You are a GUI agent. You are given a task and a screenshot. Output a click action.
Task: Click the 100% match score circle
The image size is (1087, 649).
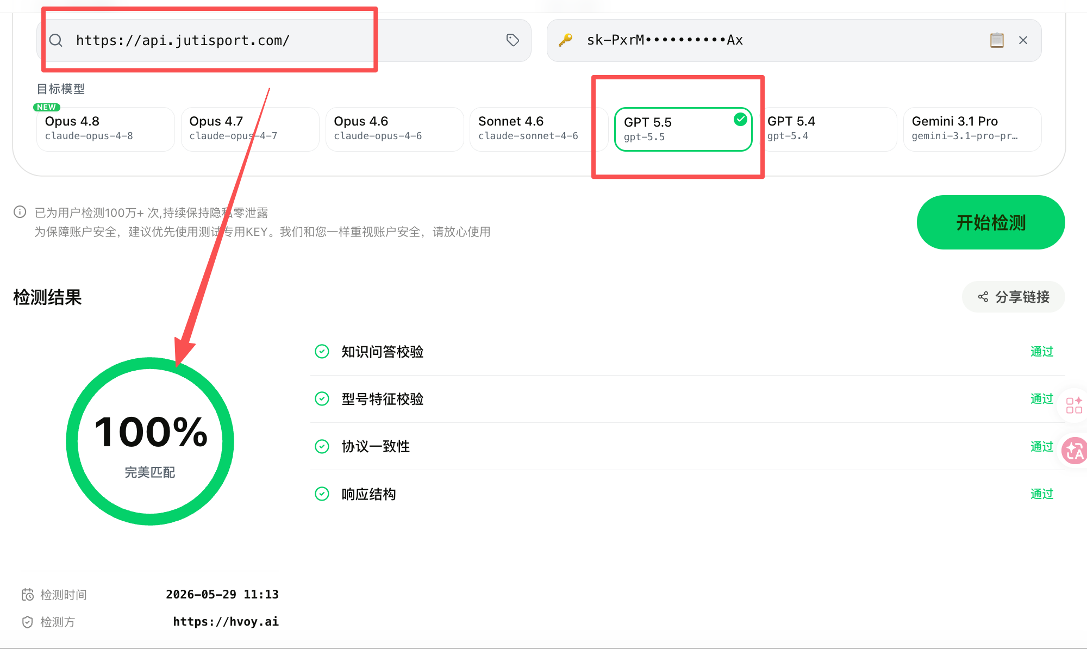coord(150,441)
